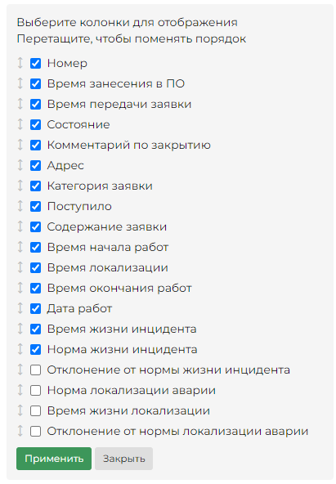336x484 pixels.
Task: Click the Норма жизни инцидента label text
Action: 122,349
